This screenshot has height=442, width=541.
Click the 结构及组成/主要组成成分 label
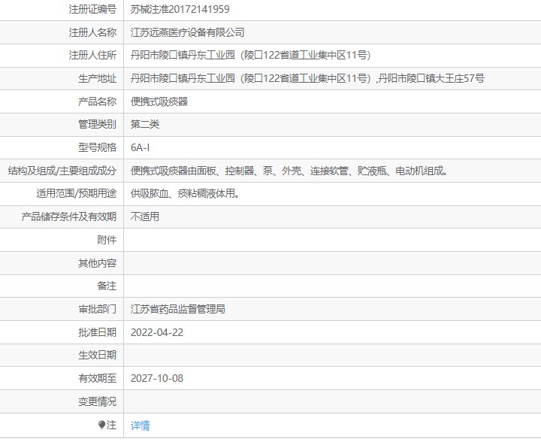click(62, 171)
